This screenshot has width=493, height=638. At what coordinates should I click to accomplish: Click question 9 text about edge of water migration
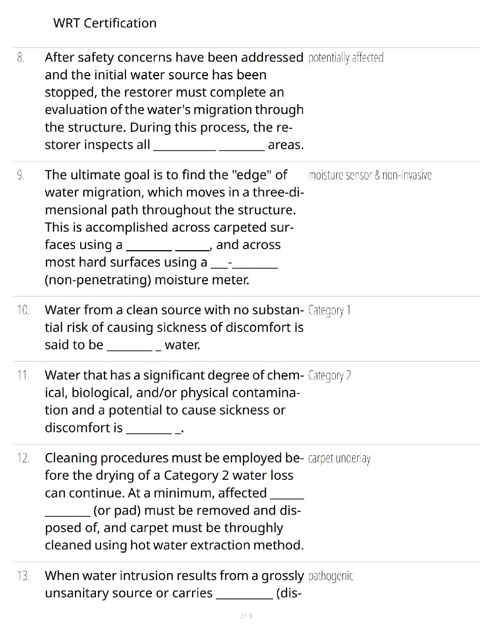tap(174, 227)
